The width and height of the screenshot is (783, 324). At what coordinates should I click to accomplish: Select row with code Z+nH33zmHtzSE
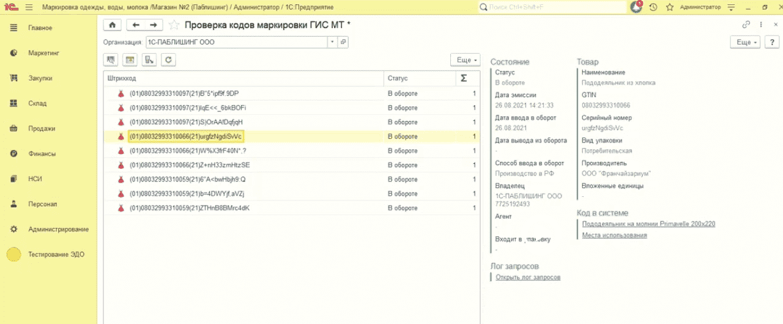tap(291, 165)
